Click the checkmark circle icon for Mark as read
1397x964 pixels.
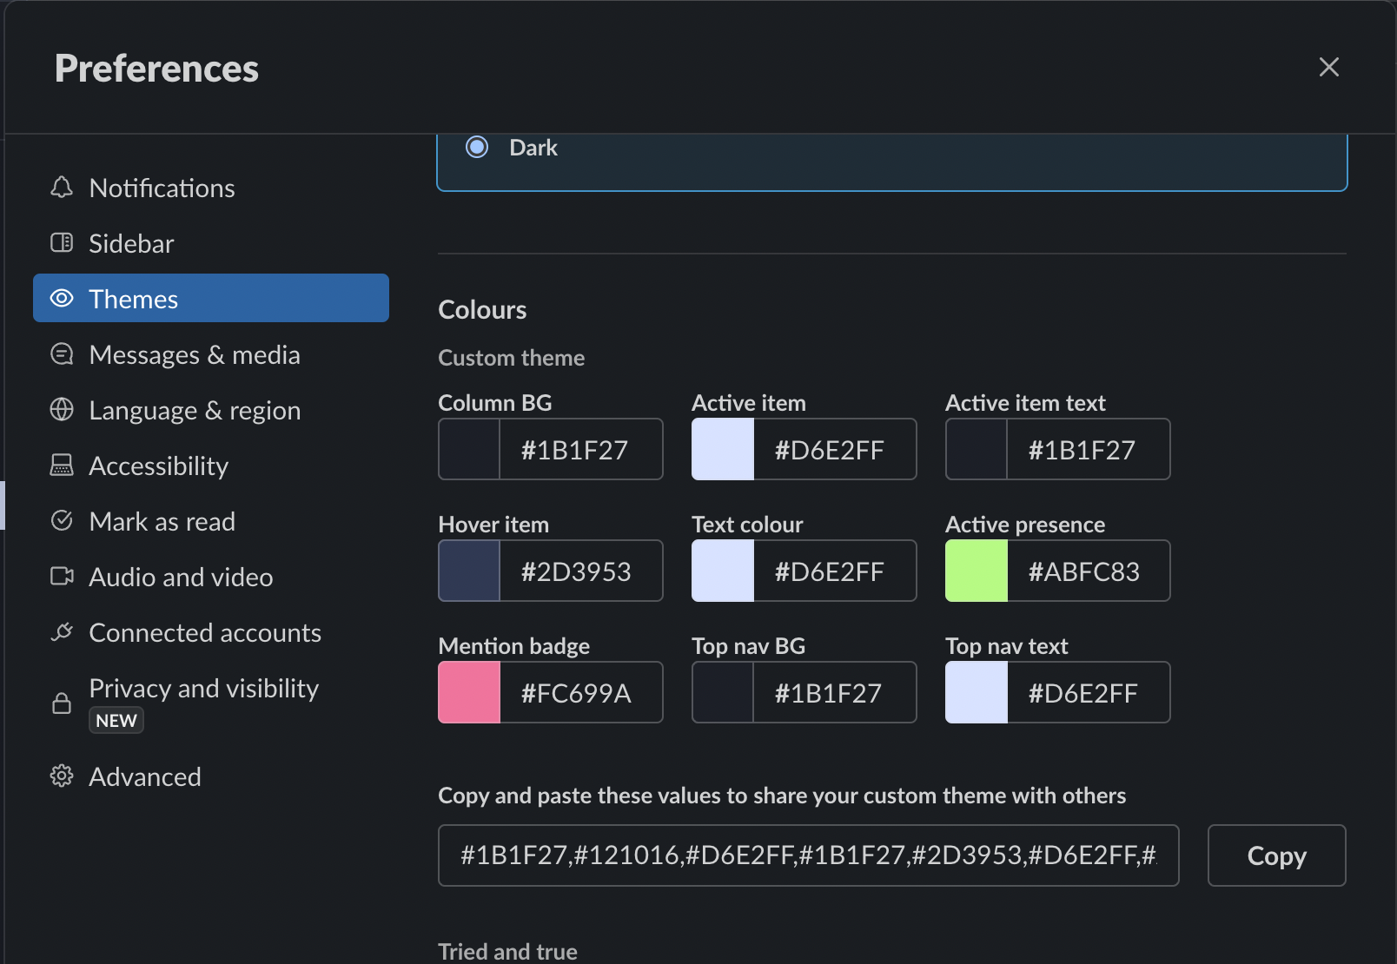(x=62, y=521)
